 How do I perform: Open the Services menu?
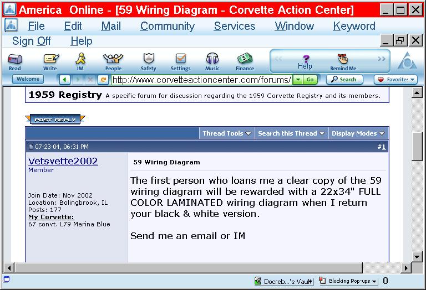235,26
